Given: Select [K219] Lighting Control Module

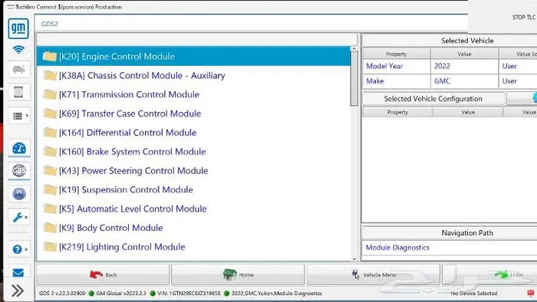Looking at the screenshot, I should click(193, 247).
